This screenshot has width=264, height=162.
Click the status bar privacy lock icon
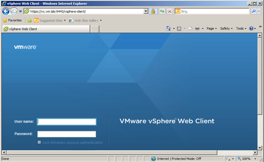pos(229,159)
